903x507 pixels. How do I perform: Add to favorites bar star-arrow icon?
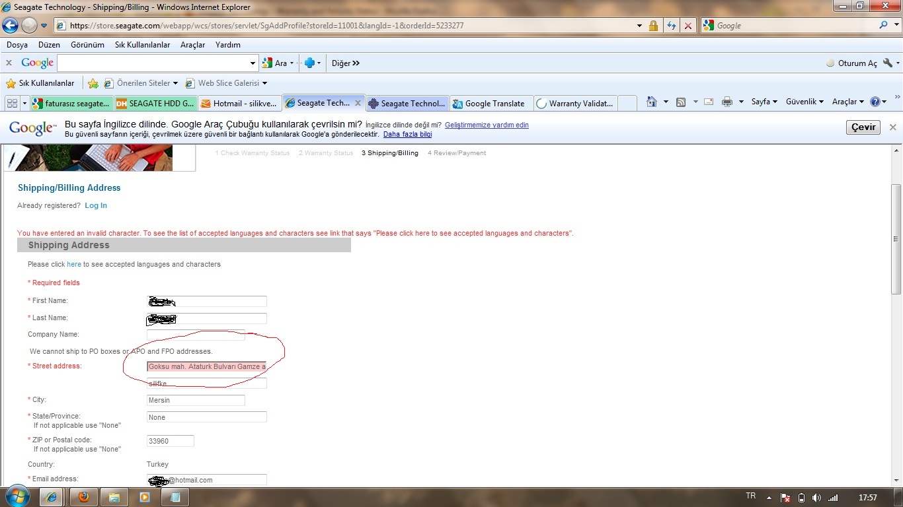[93, 83]
